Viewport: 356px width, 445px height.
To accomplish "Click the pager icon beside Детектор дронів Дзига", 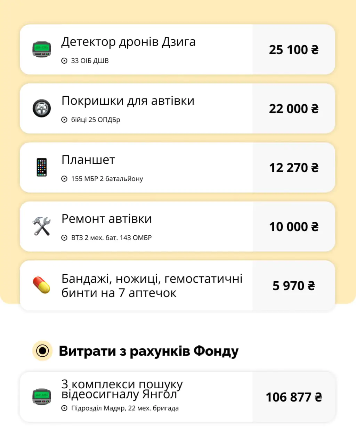I will [42, 49].
